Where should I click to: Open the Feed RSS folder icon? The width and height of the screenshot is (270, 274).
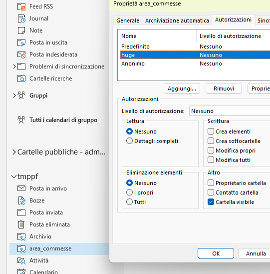(21, 6)
